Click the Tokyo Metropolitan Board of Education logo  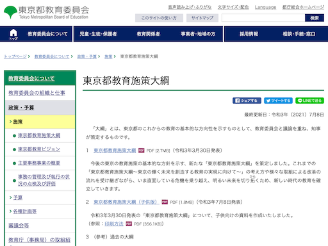coord(46,12)
